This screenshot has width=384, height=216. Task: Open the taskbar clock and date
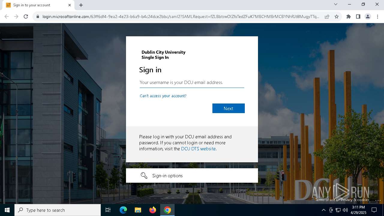(x=358, y=210)
